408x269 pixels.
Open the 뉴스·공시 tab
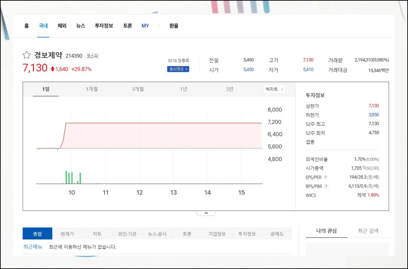point(157,234)
